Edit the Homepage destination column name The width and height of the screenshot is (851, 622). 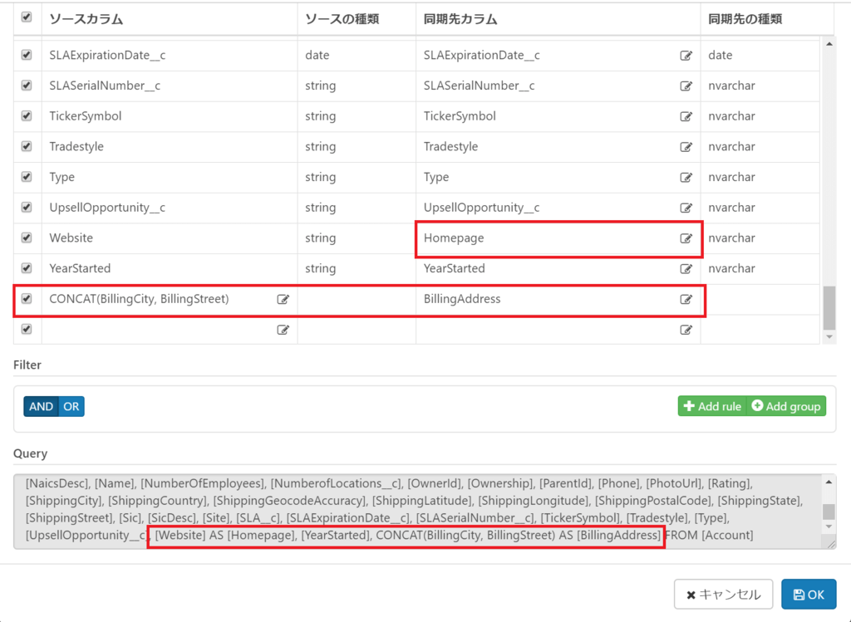[x=686, y=238]
